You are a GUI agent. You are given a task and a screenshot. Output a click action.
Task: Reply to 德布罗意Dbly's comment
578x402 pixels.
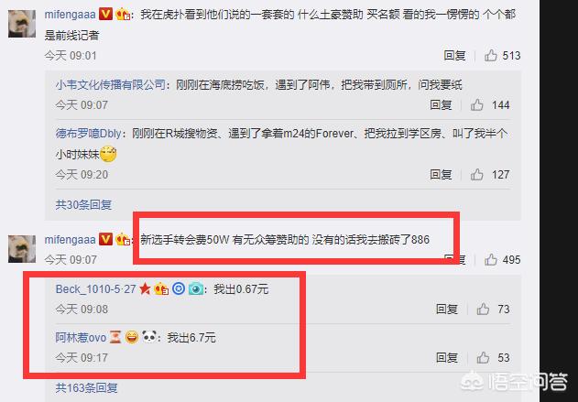(441, 175)
